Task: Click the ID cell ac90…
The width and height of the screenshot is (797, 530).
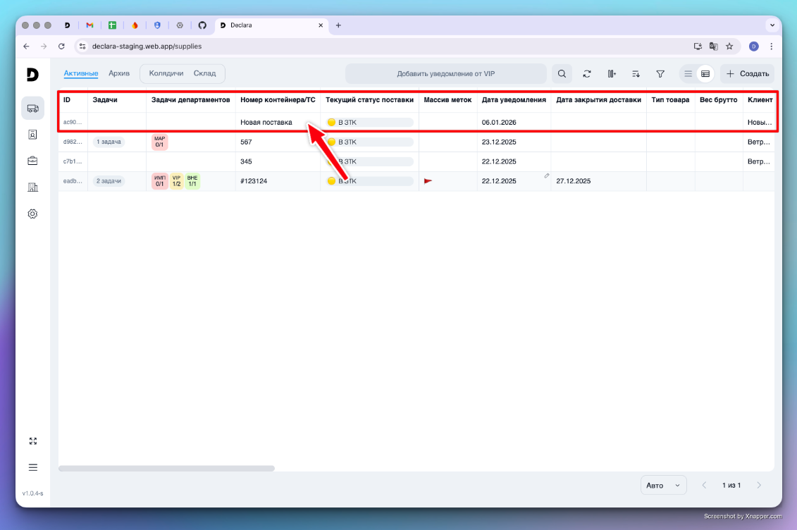Action: click(73, 123)
